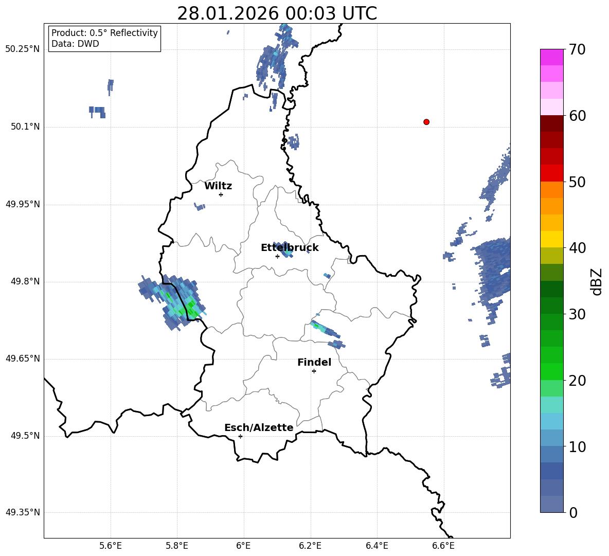
Task: Click the title '28.01.2026 00:03 UTC'
Action: coord(277,13)
